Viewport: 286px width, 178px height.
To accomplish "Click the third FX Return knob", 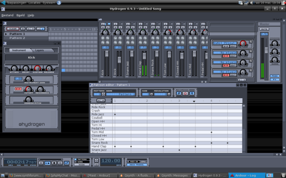I will 243,63.
